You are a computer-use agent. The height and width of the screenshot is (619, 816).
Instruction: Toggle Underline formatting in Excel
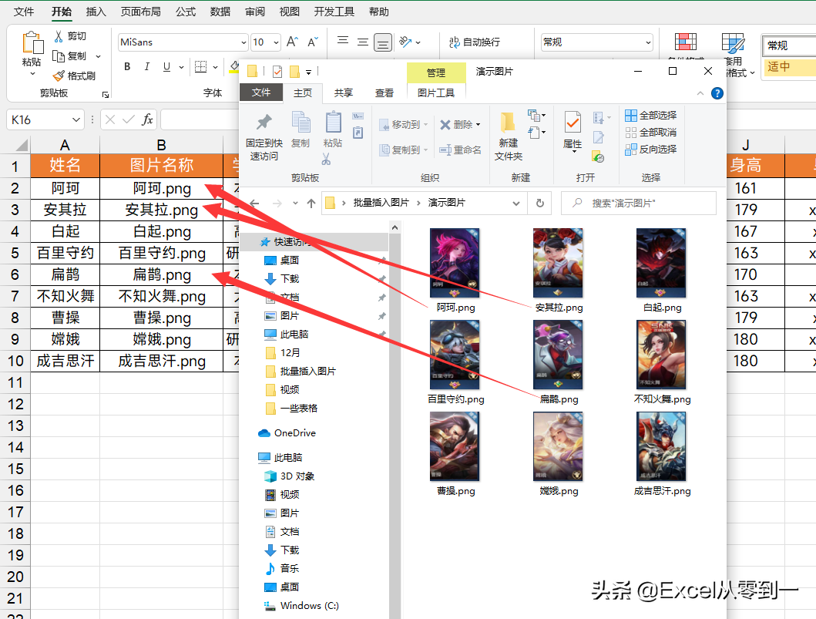pos(166,66)
